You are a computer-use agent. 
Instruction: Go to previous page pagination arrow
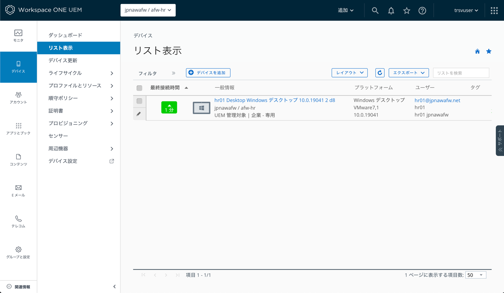pos(155,275)
